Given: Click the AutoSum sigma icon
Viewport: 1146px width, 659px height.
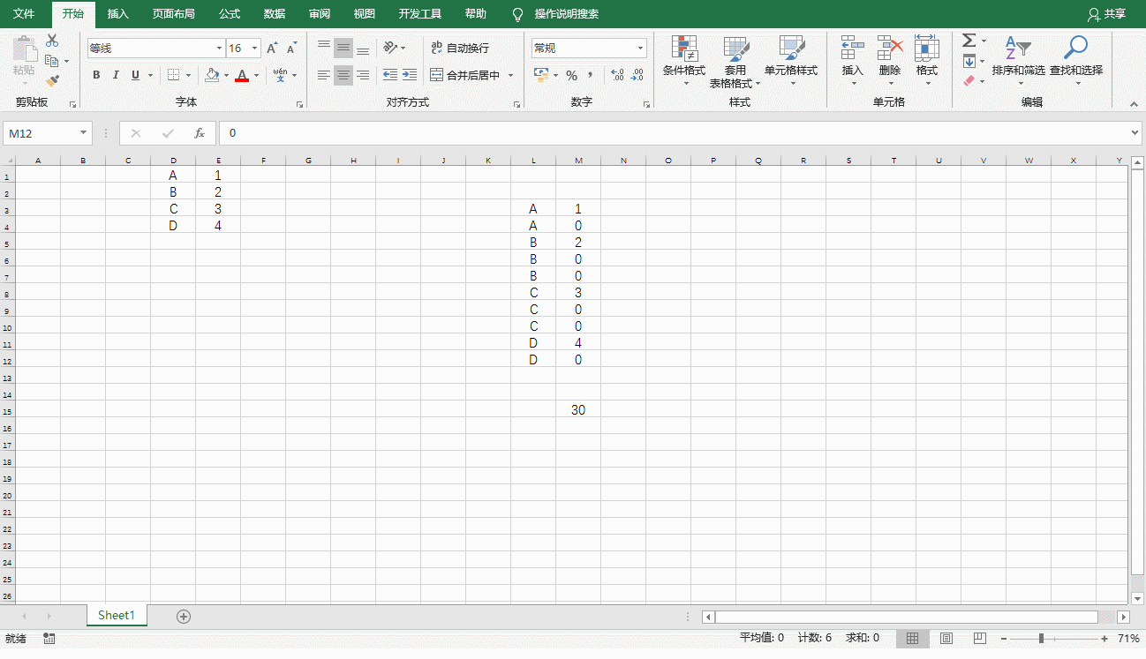Looking at the screenshot, I should click(969, 41).
